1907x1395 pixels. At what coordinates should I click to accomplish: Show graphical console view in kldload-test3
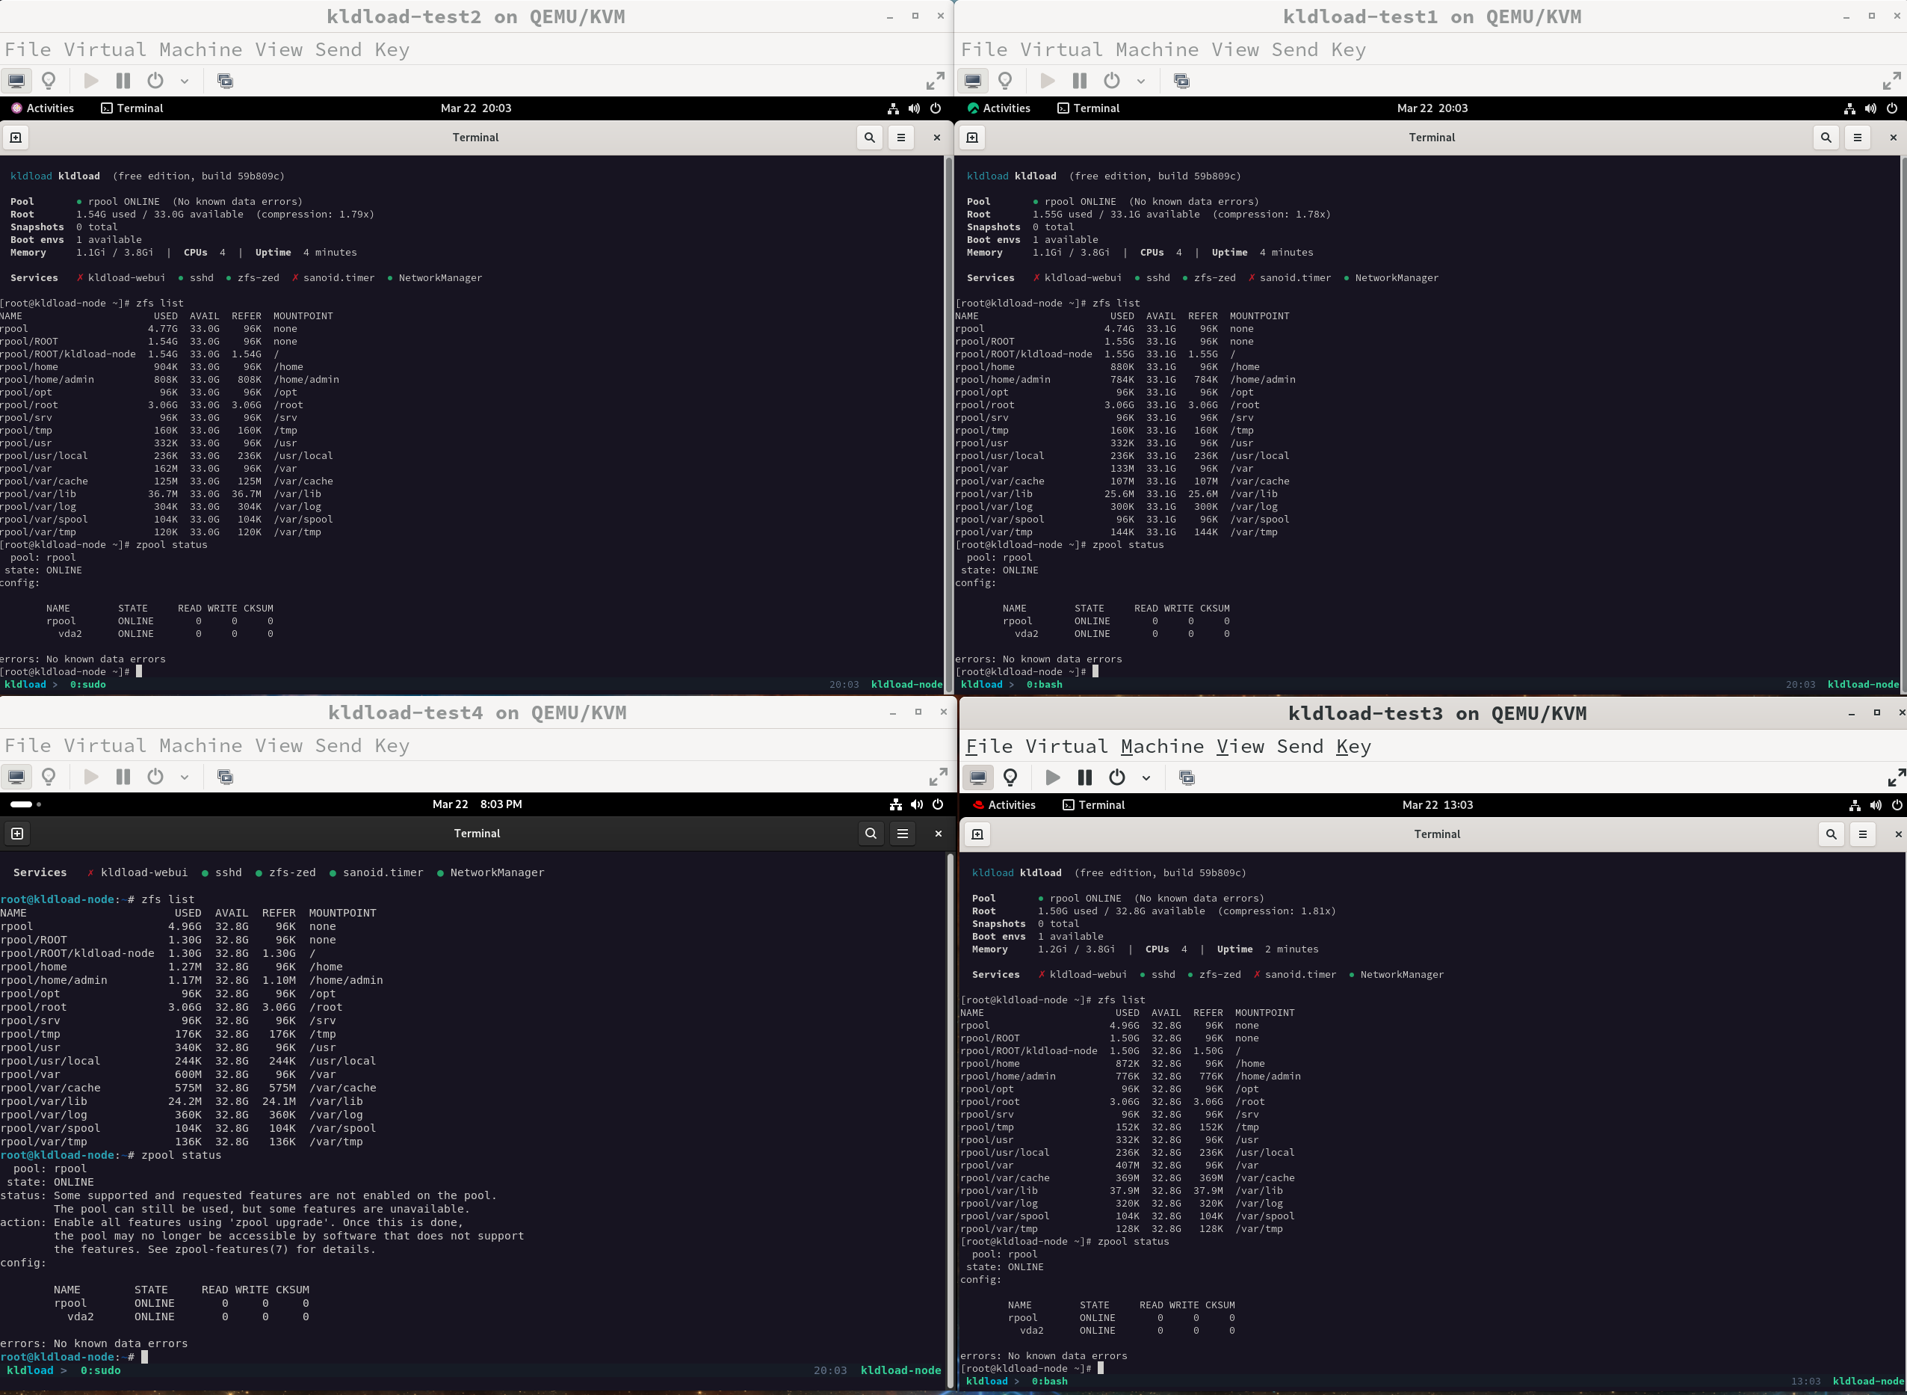[978, 777]
